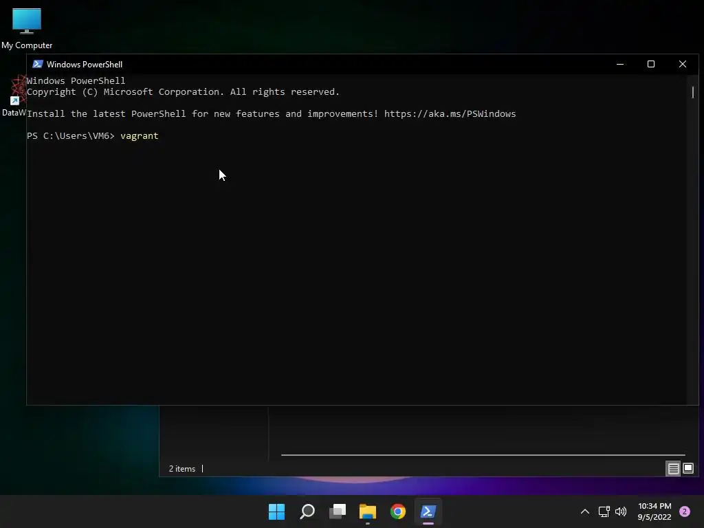Show hidden system tray icons
The height and width of the screenshot is (528, 704).
pyautogui.click(x=585, y=511)
